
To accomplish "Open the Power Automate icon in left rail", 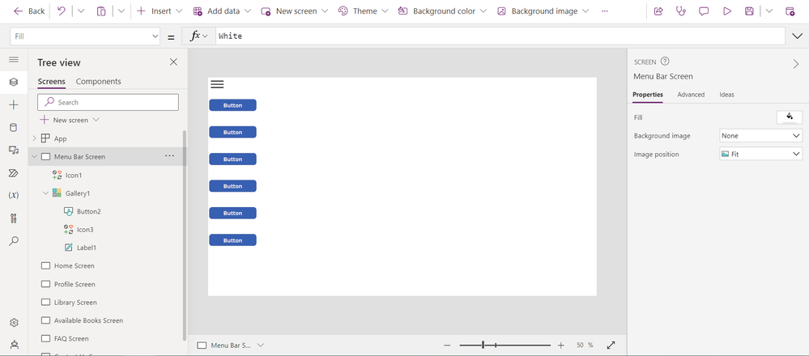I will (x=14, y=172).
